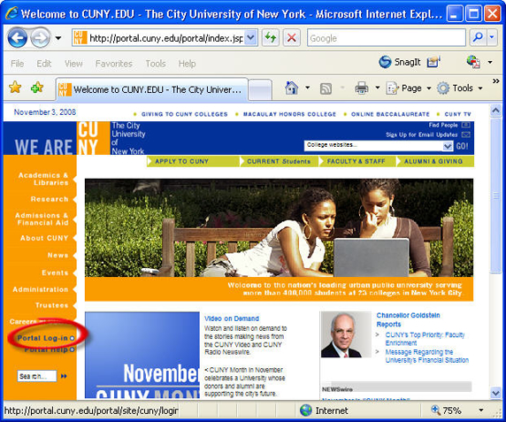The width and height of the screenshot is (506, 422).
Task: Click the students on bench banner image
Action: click(279, 227)
